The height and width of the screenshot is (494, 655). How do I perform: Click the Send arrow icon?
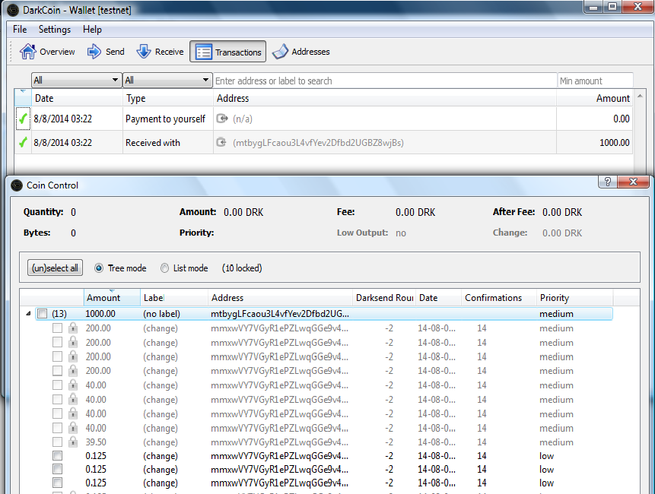point(94,52)
